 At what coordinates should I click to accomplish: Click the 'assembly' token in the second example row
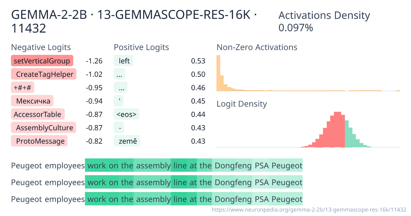tap(152, 183)
